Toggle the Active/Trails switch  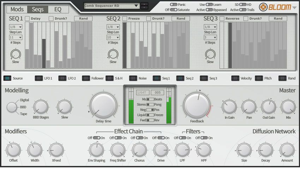242,10
